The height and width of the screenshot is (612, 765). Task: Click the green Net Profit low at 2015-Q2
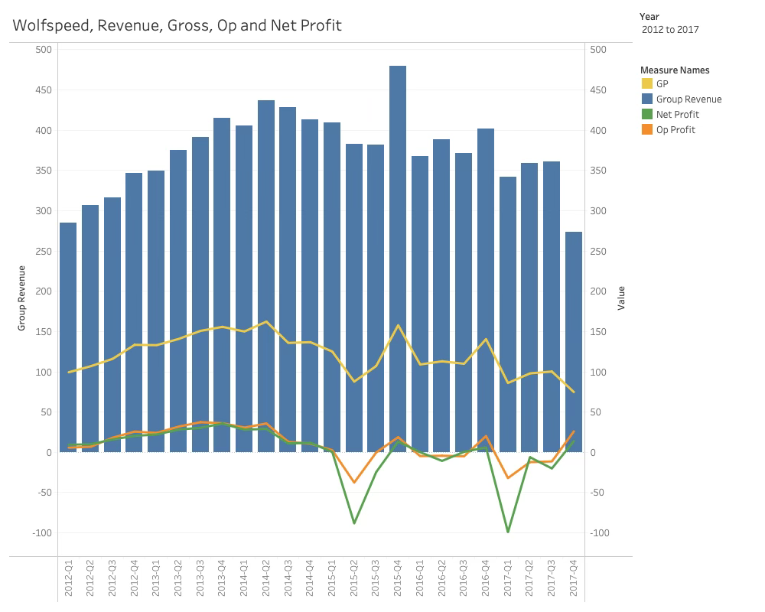point(353,522)
